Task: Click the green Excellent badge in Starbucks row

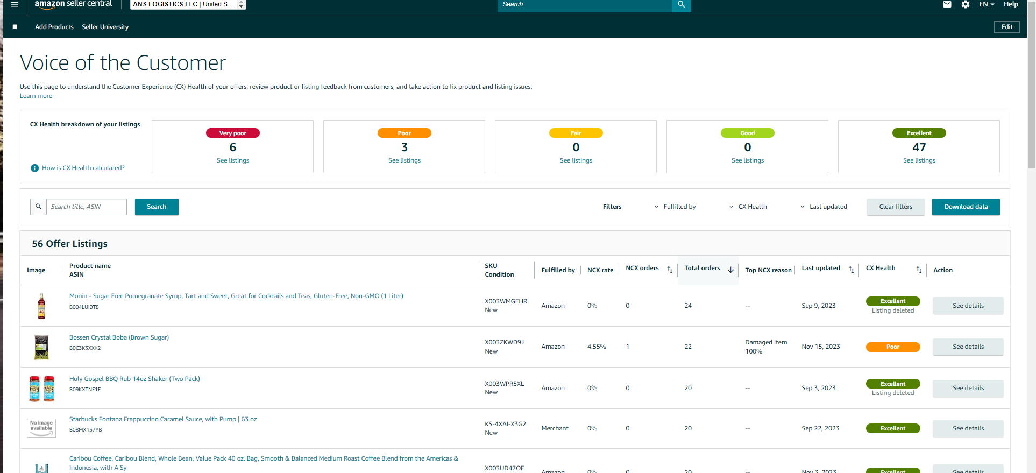Action: click(x=893, y=428)
